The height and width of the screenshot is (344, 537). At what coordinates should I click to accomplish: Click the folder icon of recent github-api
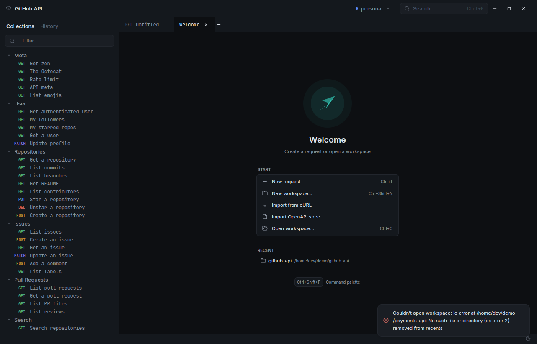[x=263, y=261]
